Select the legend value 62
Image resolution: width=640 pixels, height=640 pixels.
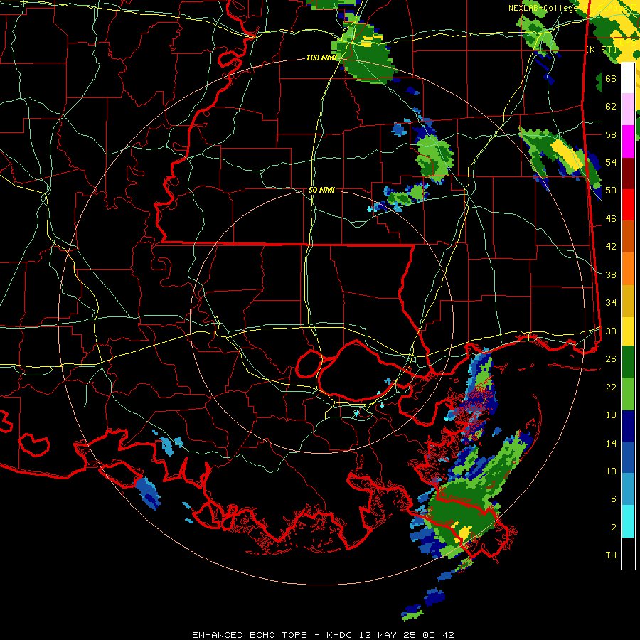pyautogui.click(x=611, y=107)
